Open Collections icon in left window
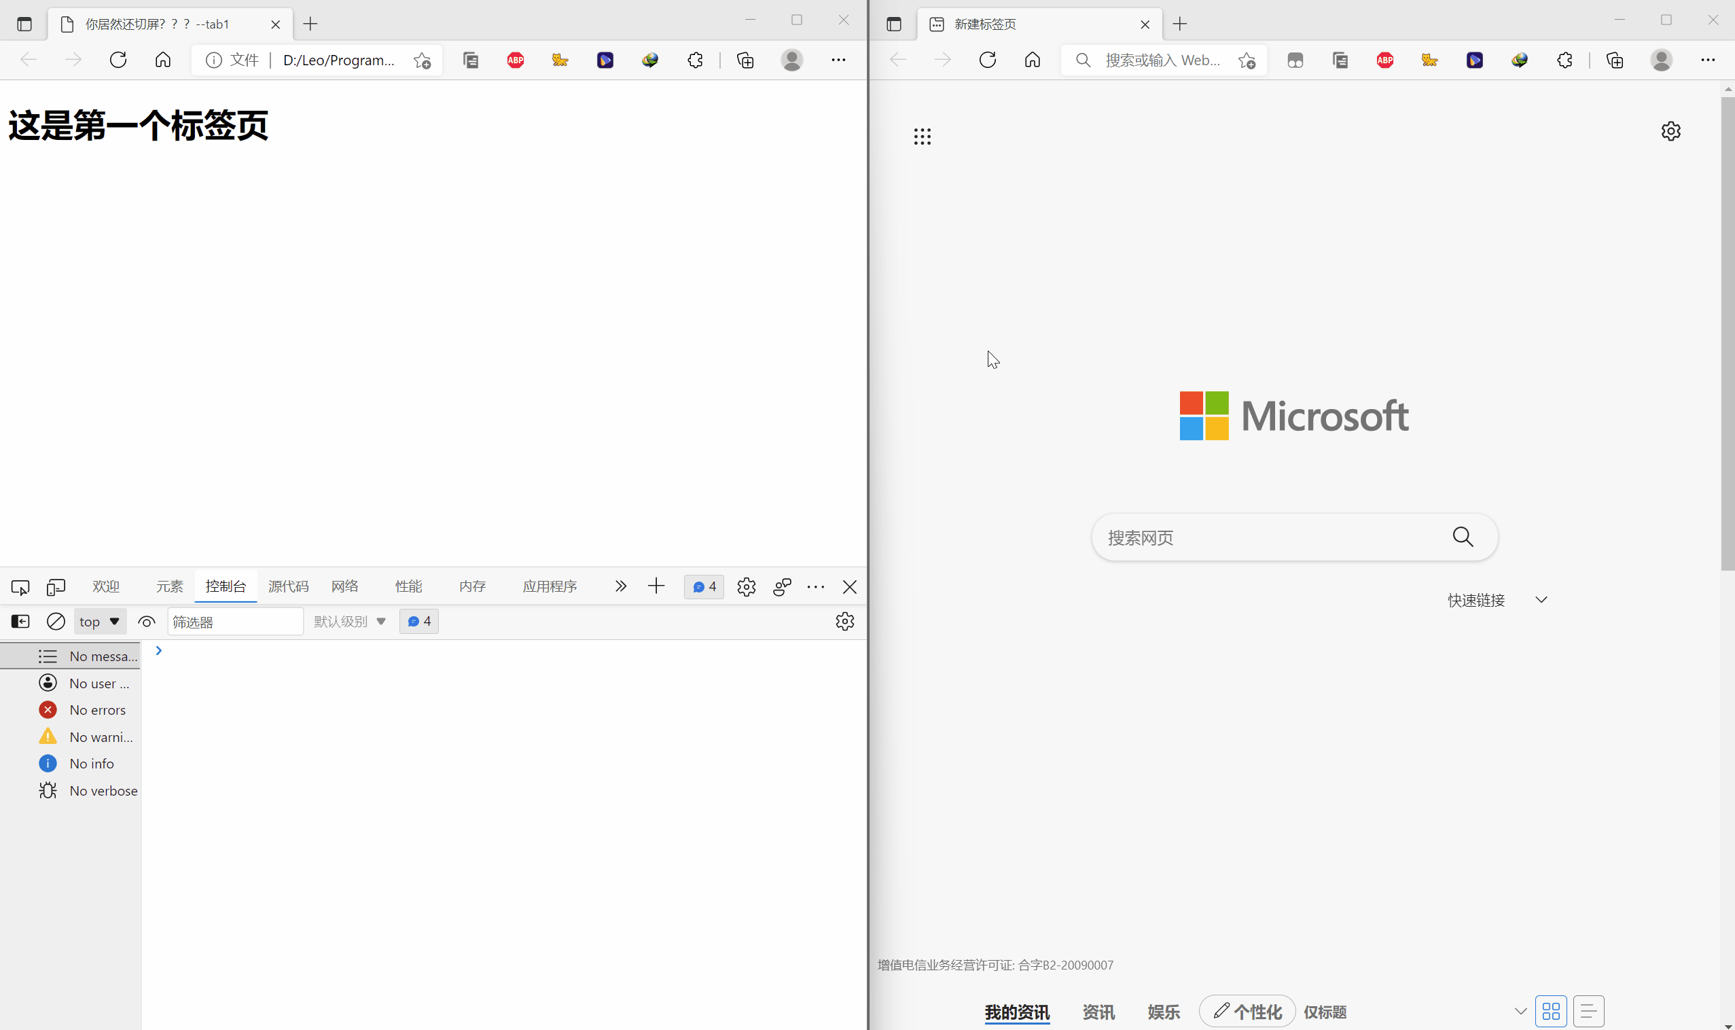Viewport: 1735px width, 1030px height. (x=745, y=60)
